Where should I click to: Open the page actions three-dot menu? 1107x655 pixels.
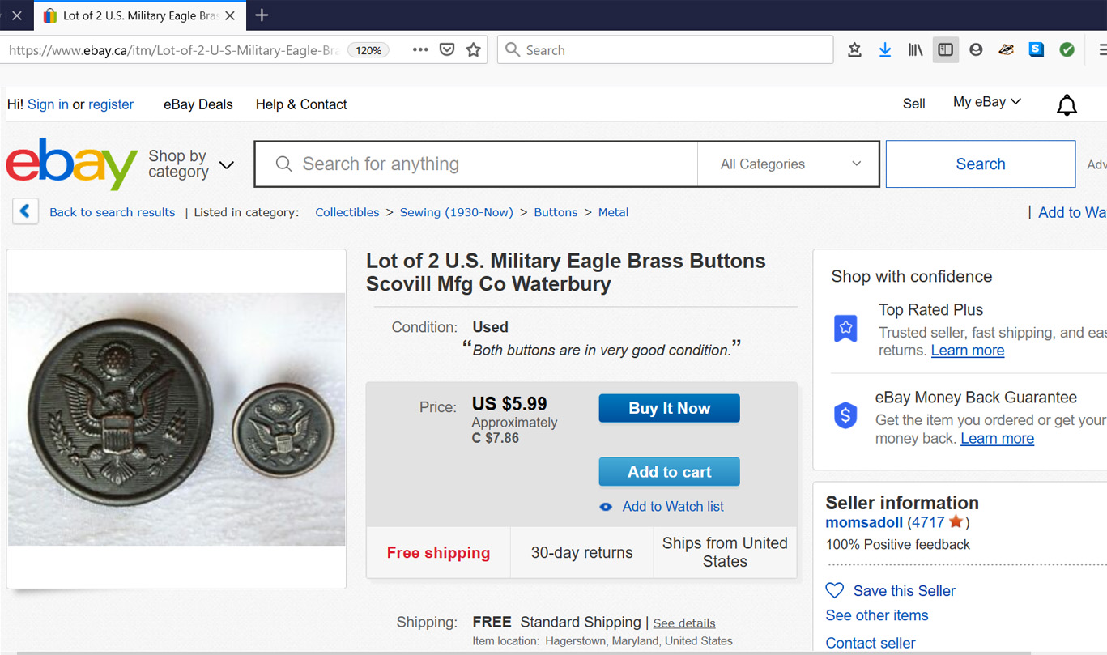(x=419, y=50)
